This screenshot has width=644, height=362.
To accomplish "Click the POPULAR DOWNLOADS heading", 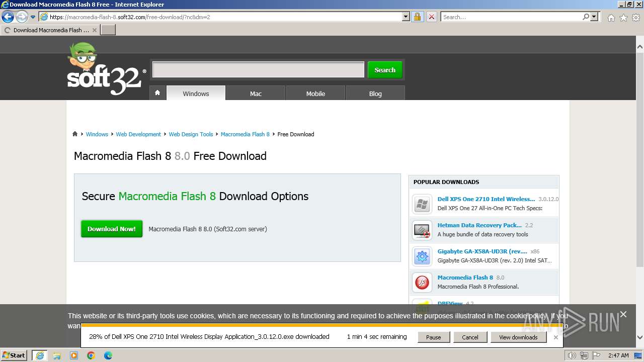I will (x=446, y=182).
